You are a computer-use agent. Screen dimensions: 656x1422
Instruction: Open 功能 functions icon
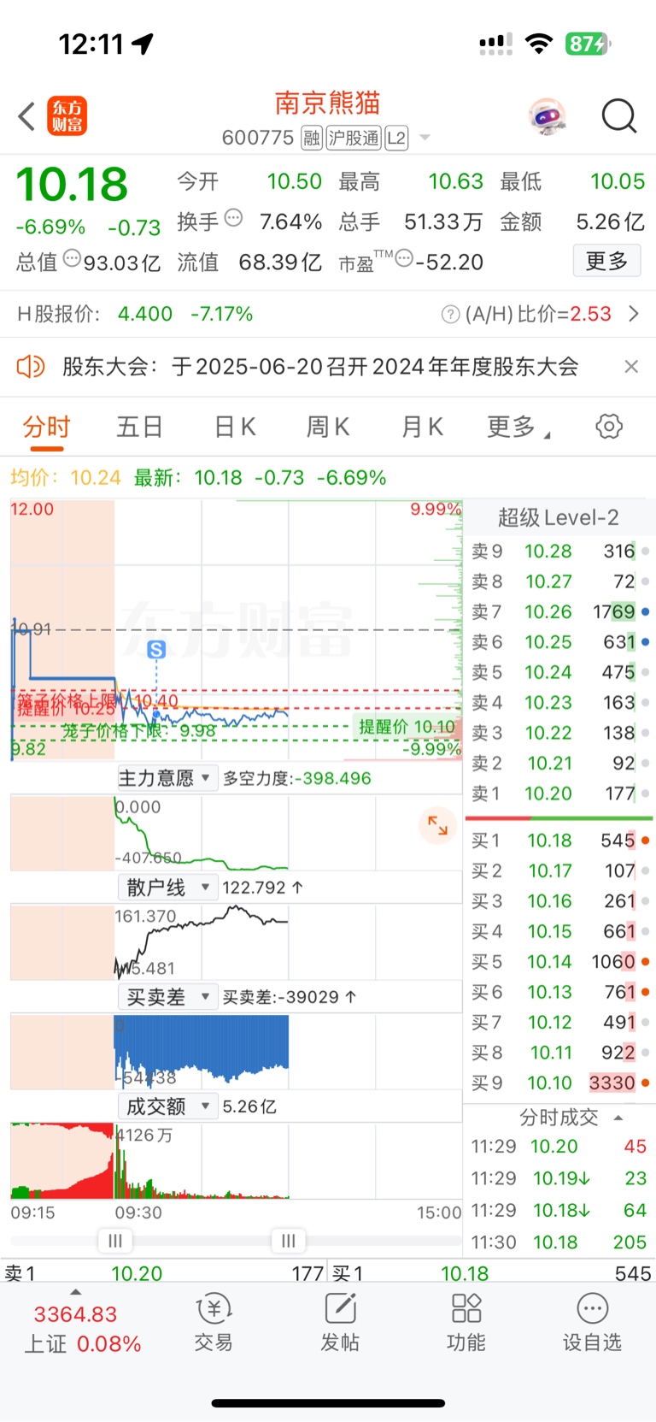(x=466, y=1321)
